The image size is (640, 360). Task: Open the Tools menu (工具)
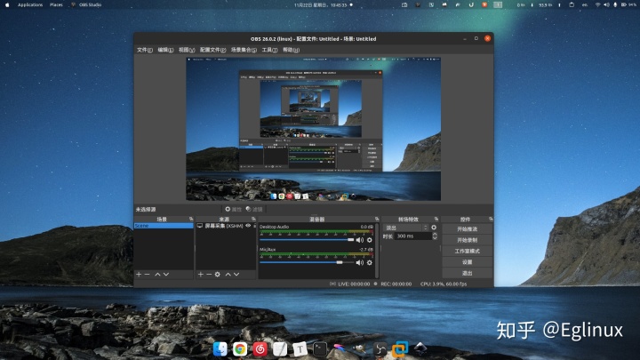pos(269,50)
